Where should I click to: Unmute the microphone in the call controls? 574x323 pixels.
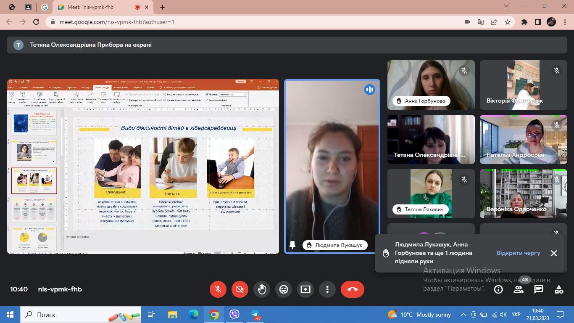218,289
